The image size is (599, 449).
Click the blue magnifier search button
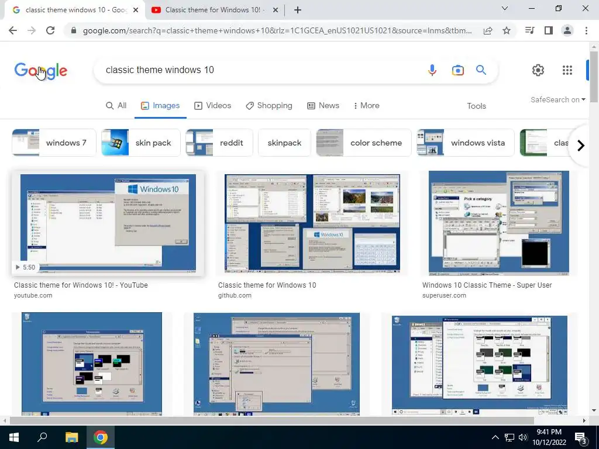coord(481,70)
